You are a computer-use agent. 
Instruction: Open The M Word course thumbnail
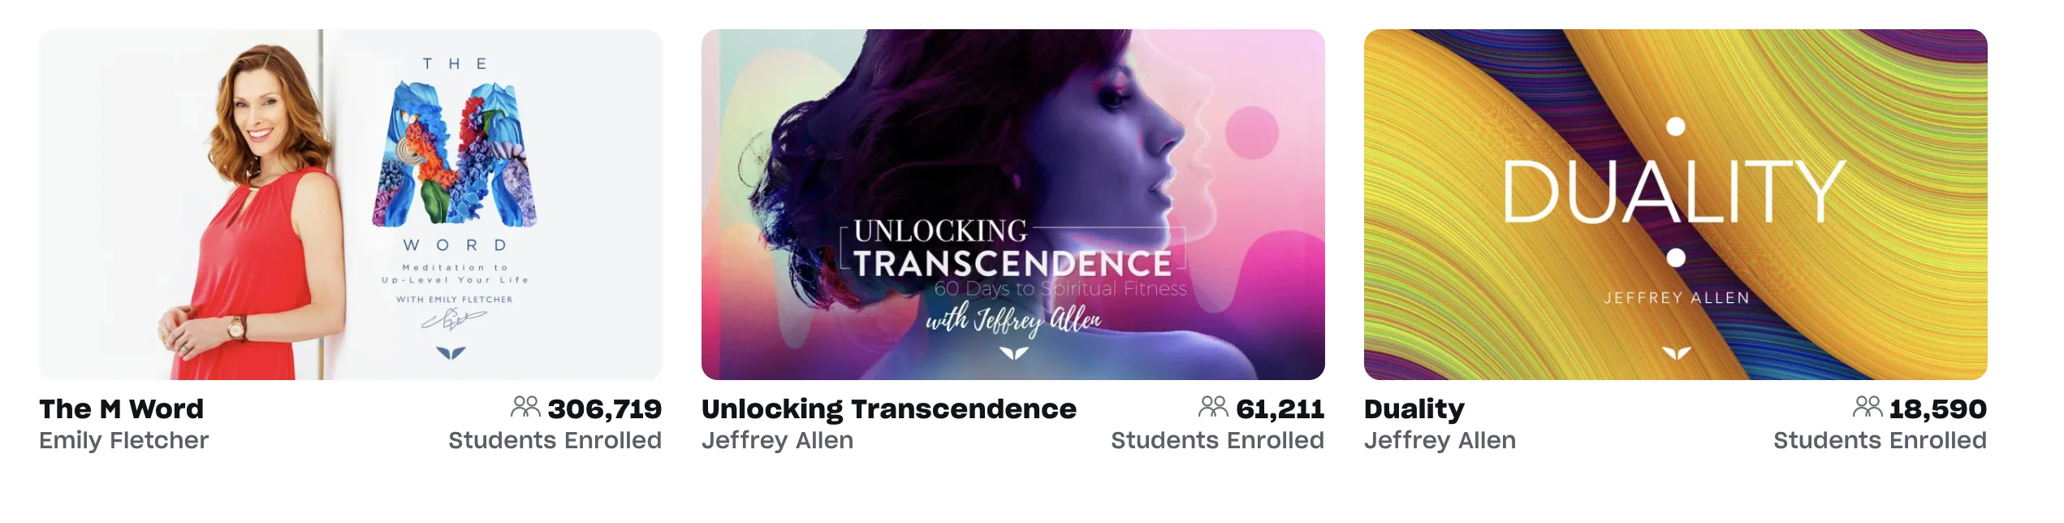351,205
